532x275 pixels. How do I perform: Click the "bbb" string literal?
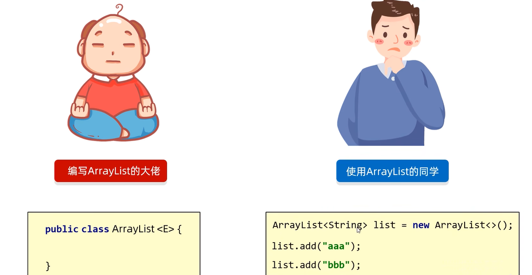pyautogui.click(x=336, y=265)
